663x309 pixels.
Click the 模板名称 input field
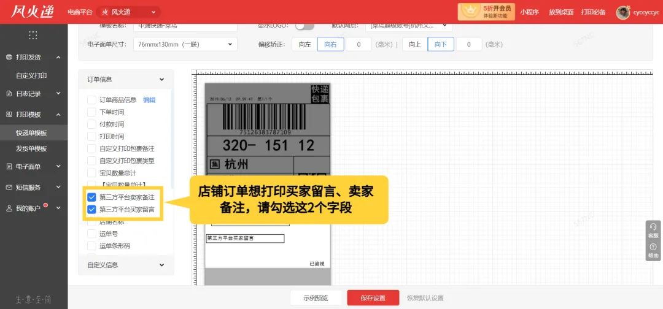click(185, 26)
